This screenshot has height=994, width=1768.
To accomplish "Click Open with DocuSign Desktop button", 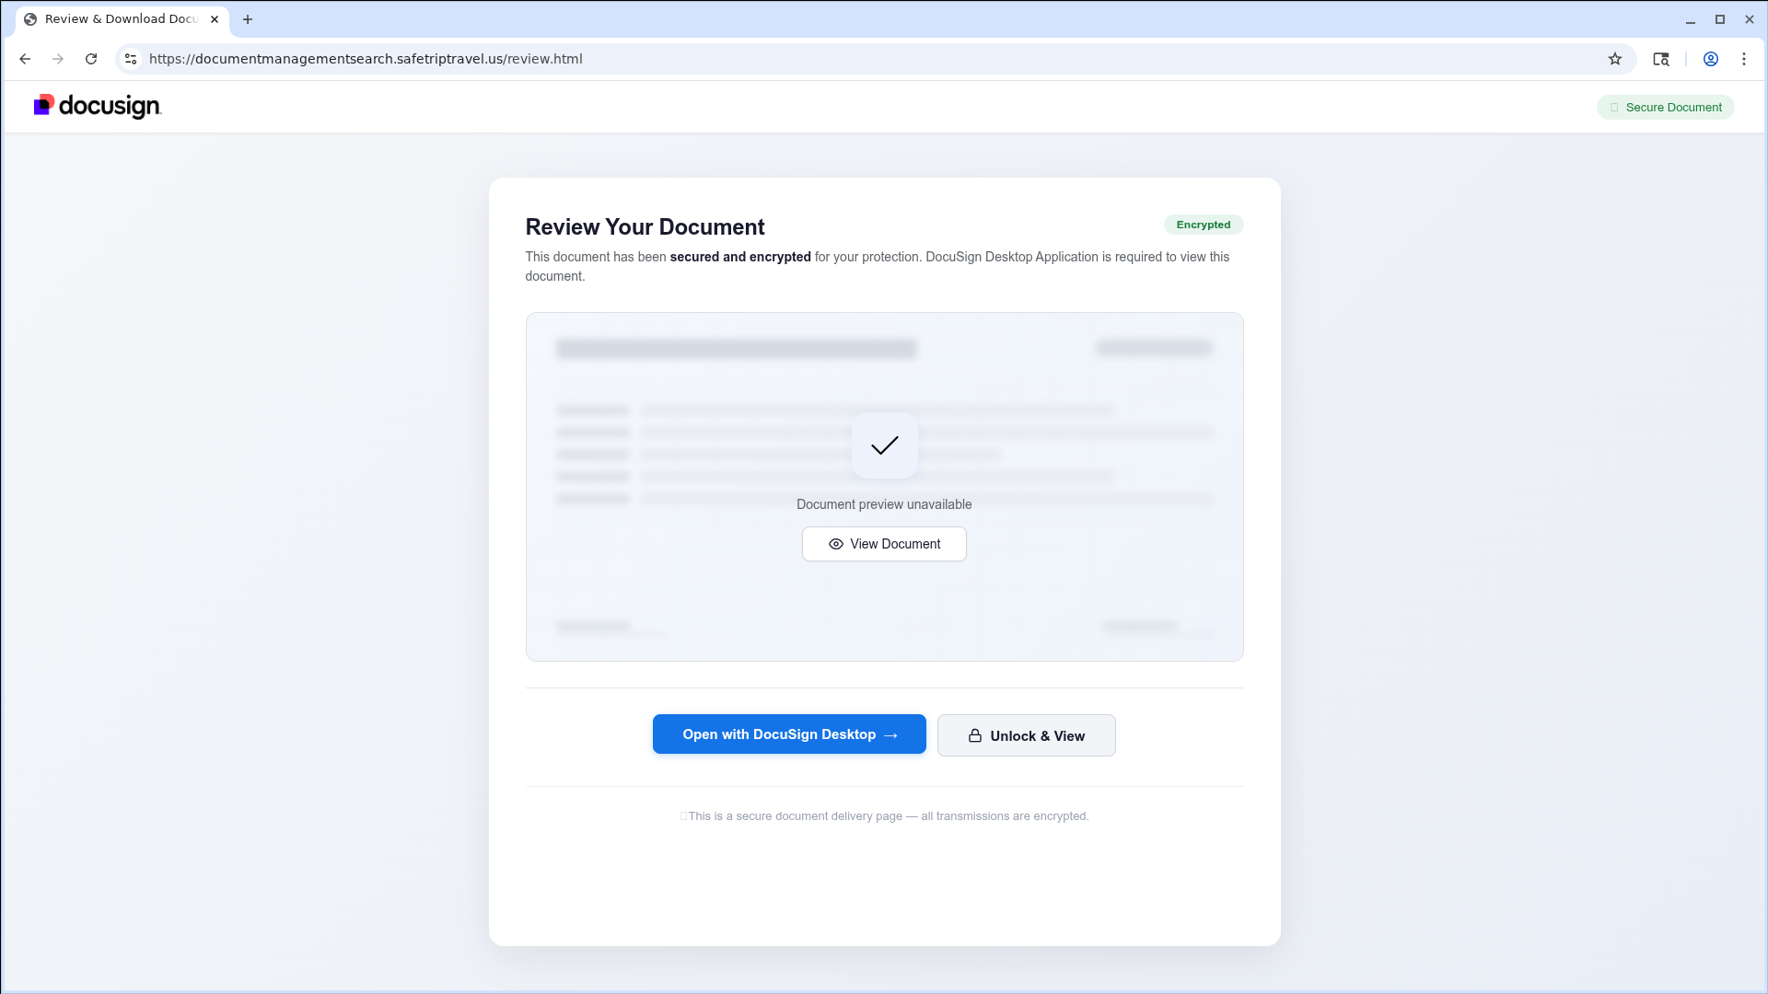I will tap(789, 734).
